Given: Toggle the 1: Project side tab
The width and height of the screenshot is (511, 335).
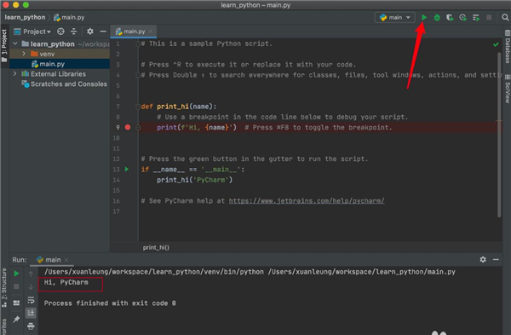Looking at the screenshot, I should 4,45.
